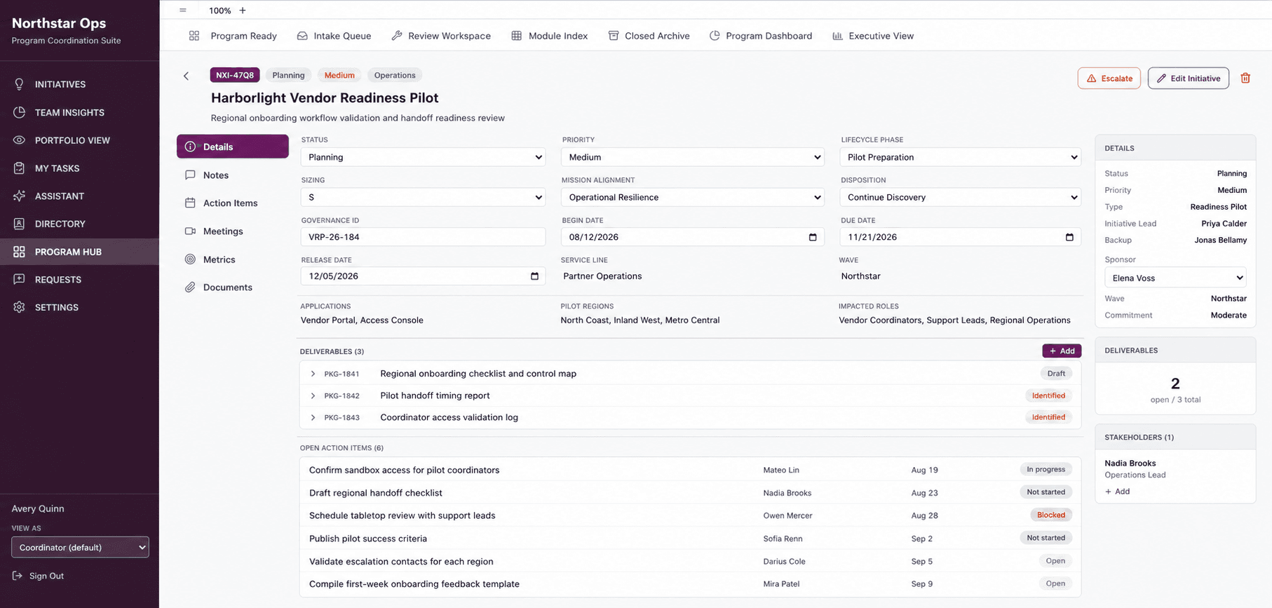Switch to the Program Dashboard tab
The image size is (1272, 608).
pyautogui.click(x=761, y=36)
